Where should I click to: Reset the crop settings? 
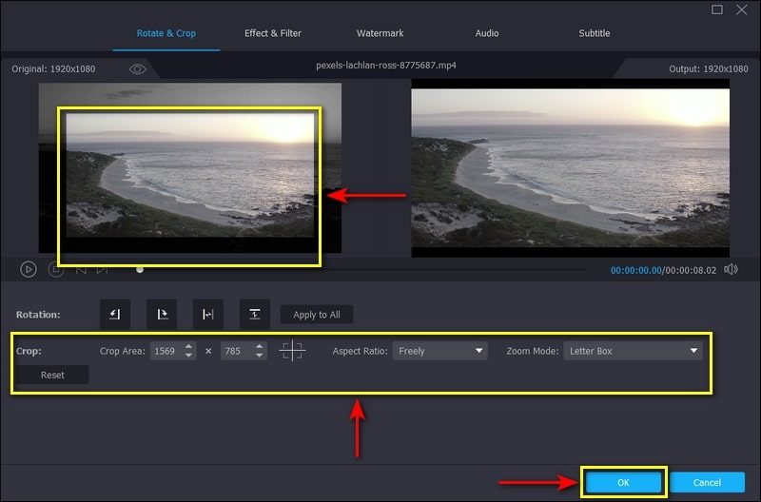click(x=52, y=375)
